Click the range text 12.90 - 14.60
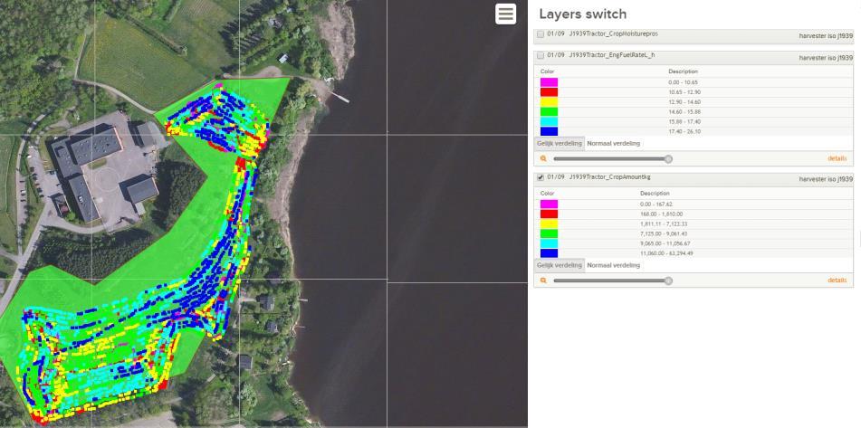Image resolution: width=861 pixels, height=428 pixels. (684, 102)
